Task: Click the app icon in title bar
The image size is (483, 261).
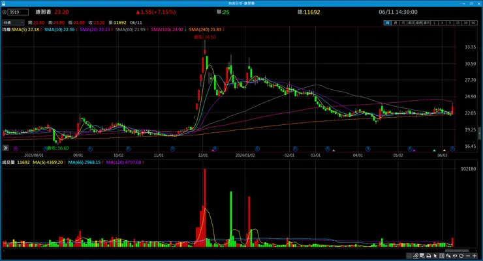Action: [3, 3]
